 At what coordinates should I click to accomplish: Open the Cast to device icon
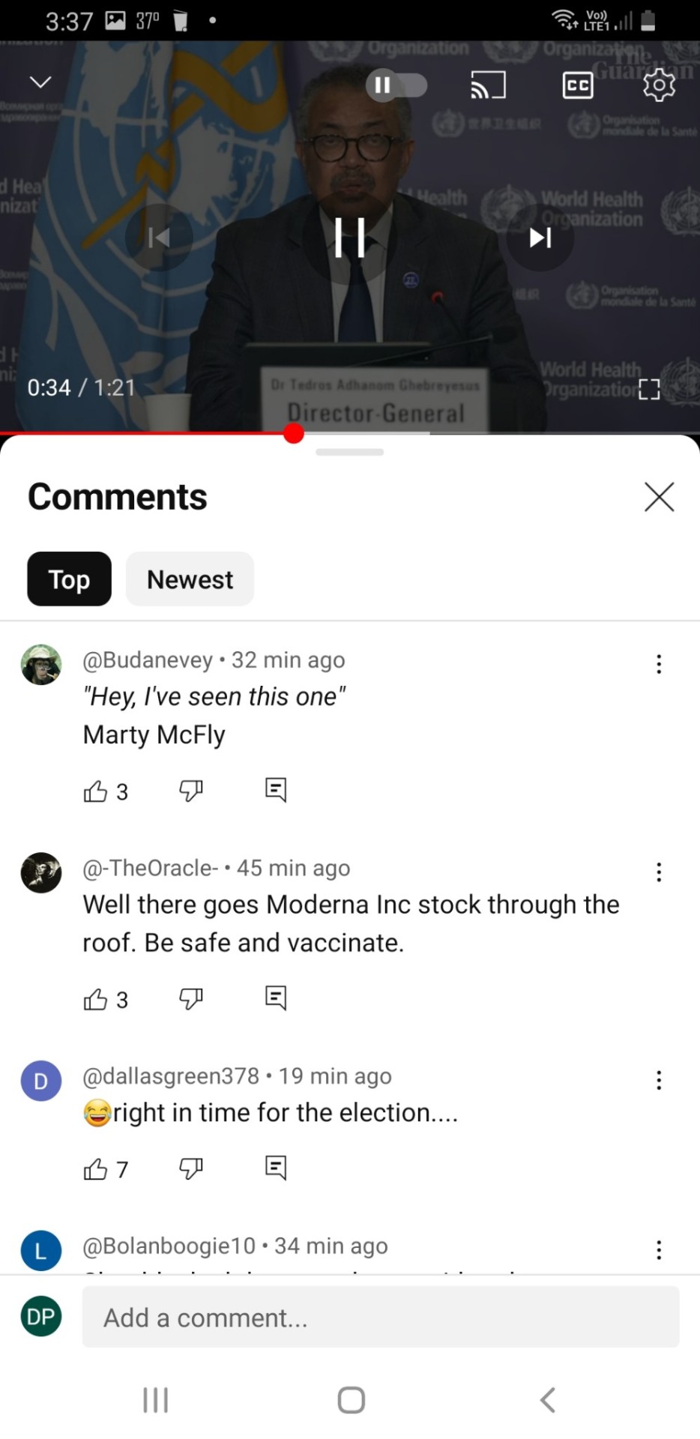point(488,85)
